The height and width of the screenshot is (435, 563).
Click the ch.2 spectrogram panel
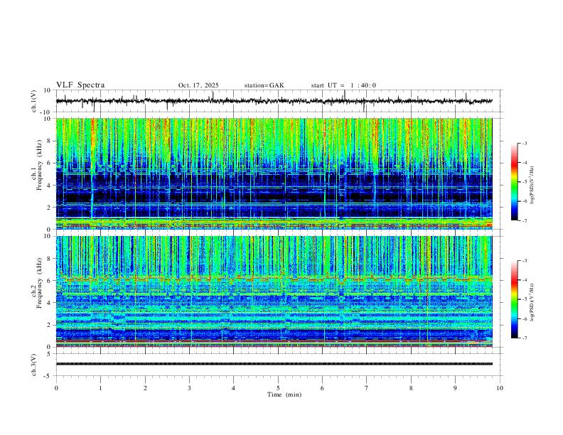tap(274, 291)
